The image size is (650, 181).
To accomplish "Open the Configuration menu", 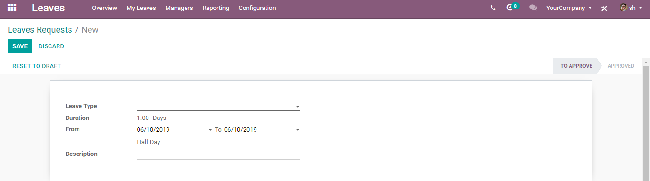I will pyautogui.click(x=257, y=8).
